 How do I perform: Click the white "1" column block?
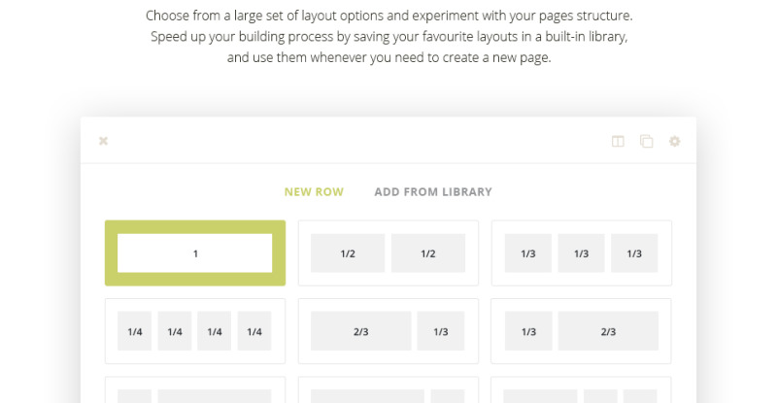tap(195, 253)
